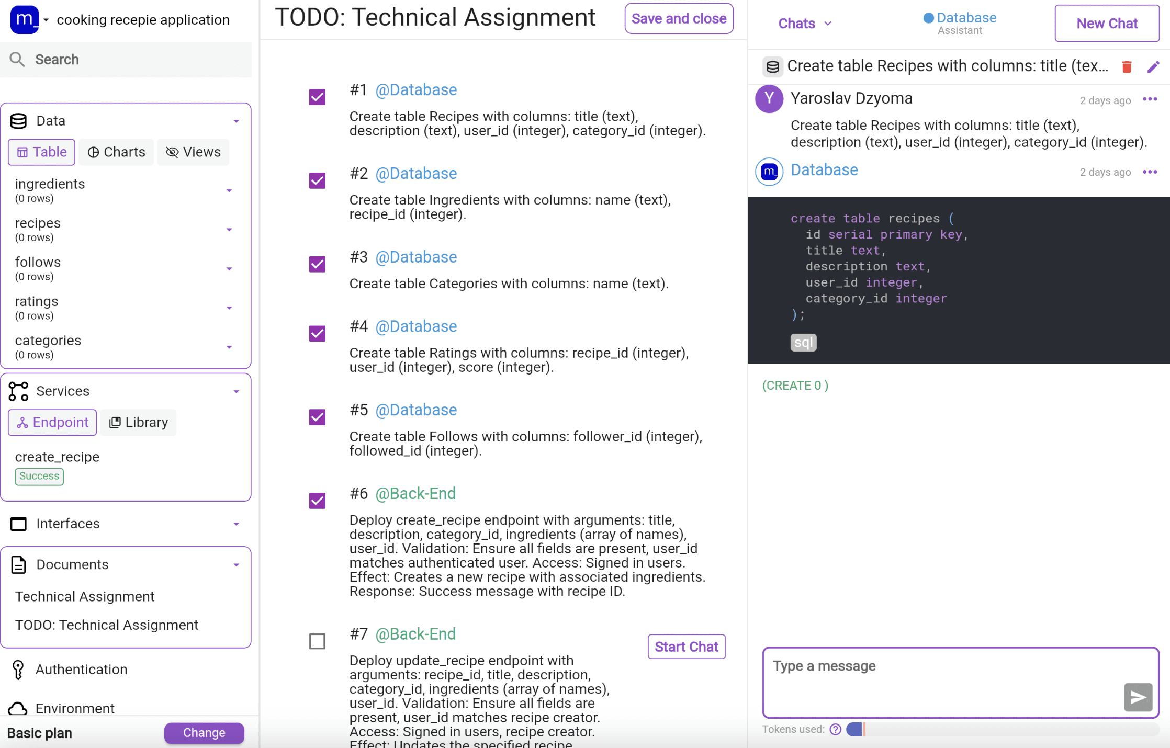Check the task #7 checkbox
The width and height of the screenshot is (1170, 748).
pyautogui.click(x=317, y=641)
